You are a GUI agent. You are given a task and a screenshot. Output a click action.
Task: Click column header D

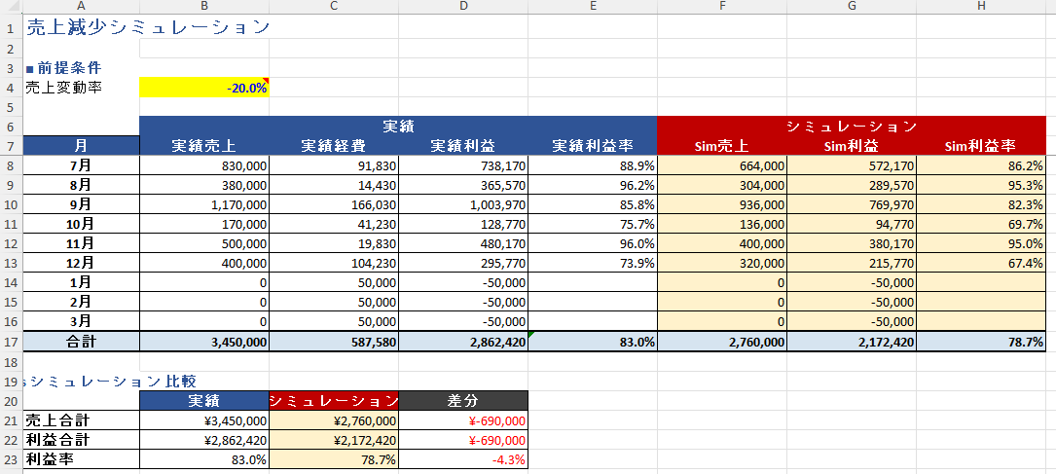click(x=462, y=6)
